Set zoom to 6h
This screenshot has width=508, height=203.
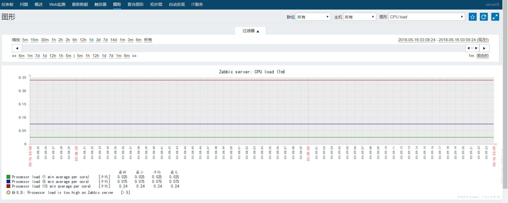(75, 40)
